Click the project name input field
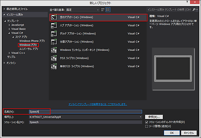Image resolution: width=201 pixels, height=138 pixels. pyautogui.click(x=85, y=112)
